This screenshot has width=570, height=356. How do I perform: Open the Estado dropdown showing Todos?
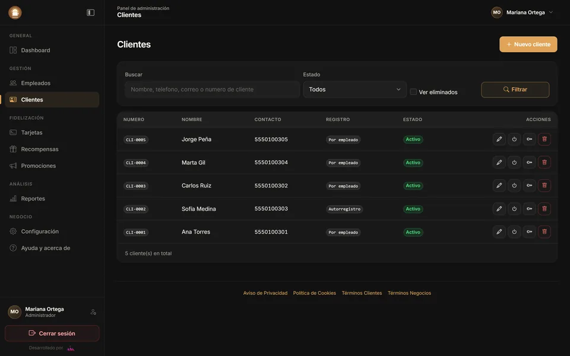355,90
